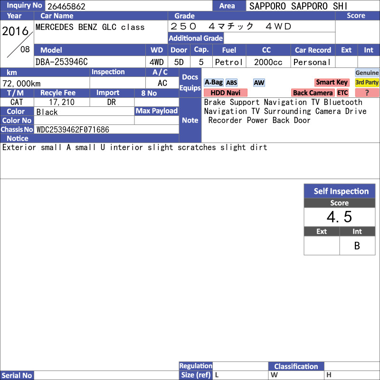The image size is (380, 380).
Task: Click the ETC equipment badge
Action: 342,93
